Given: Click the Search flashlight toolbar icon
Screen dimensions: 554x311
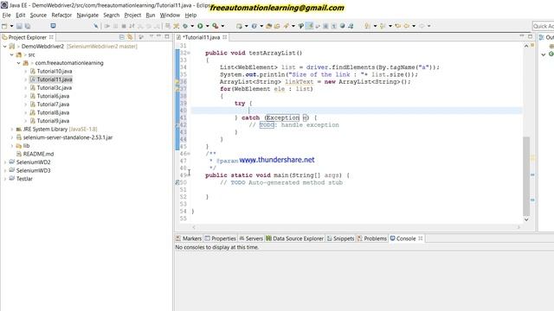Looking at the screenshot, I should pos(286,26).
